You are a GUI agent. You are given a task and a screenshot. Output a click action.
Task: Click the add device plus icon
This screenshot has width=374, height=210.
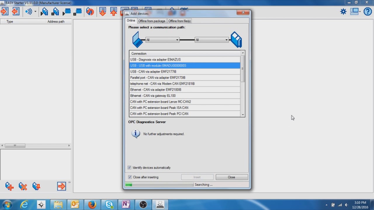pos(9,186)
